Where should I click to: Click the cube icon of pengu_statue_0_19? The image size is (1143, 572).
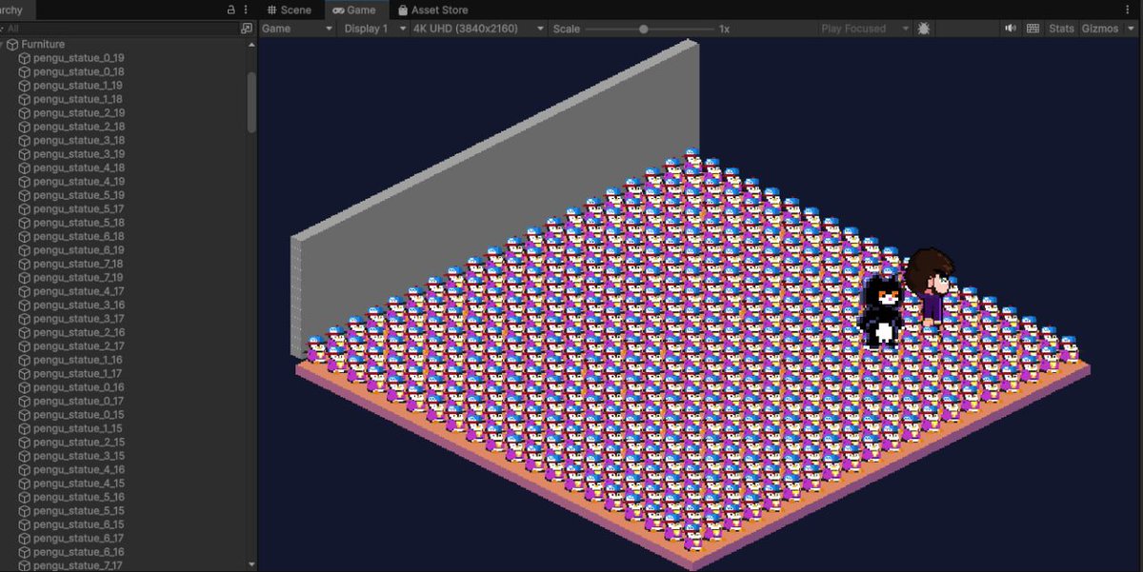click(x=25, y=58)
